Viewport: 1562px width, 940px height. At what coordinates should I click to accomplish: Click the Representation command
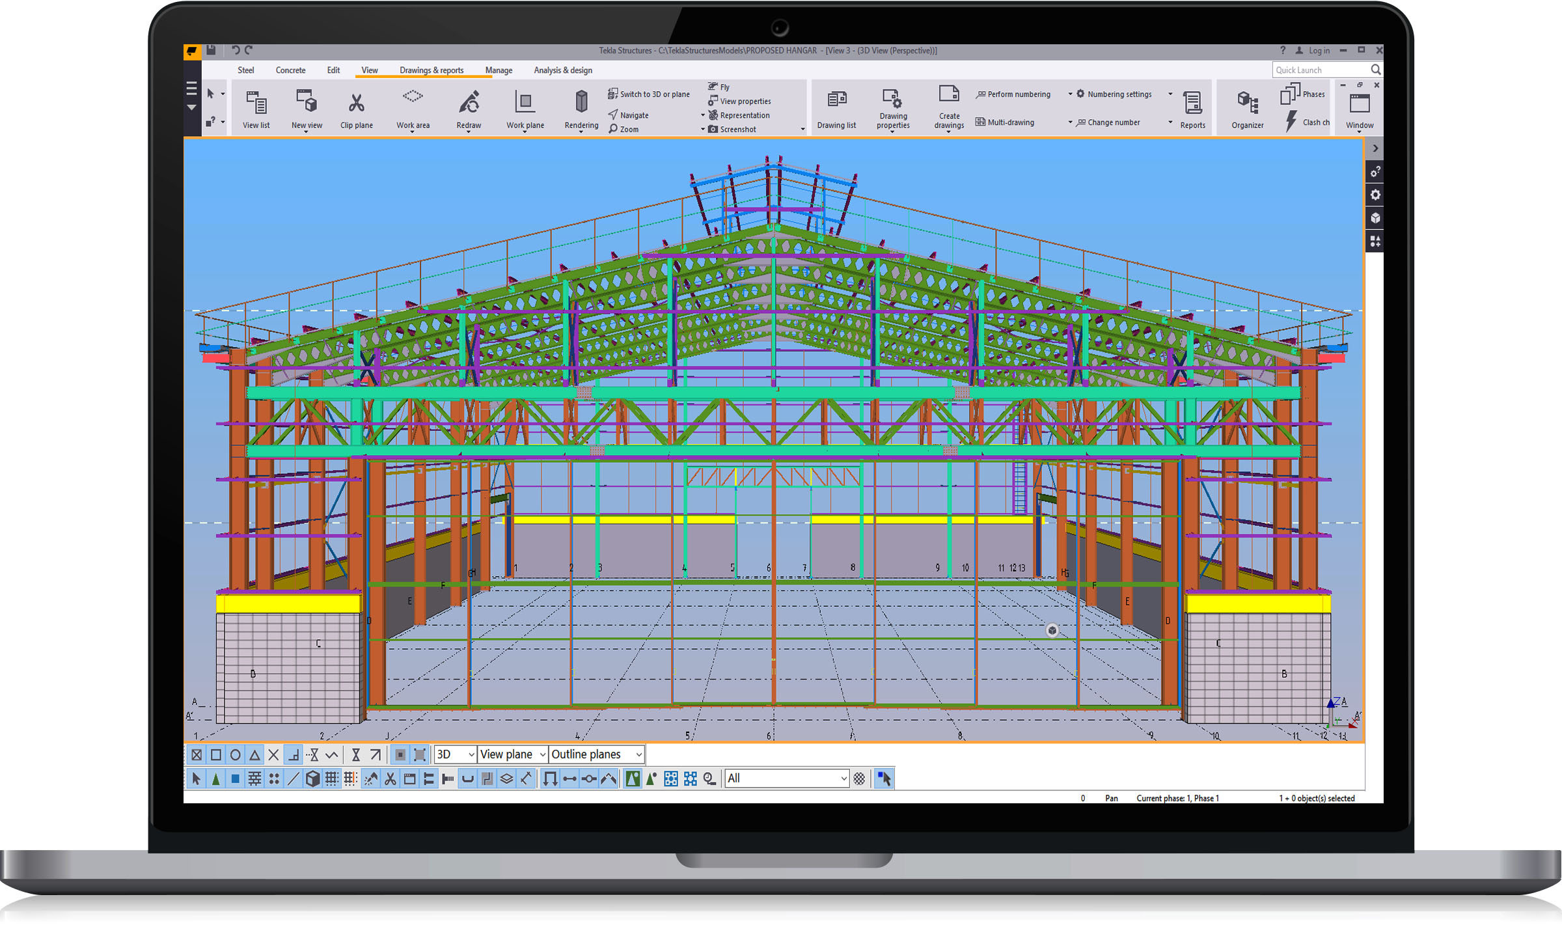tap(739, 115)
